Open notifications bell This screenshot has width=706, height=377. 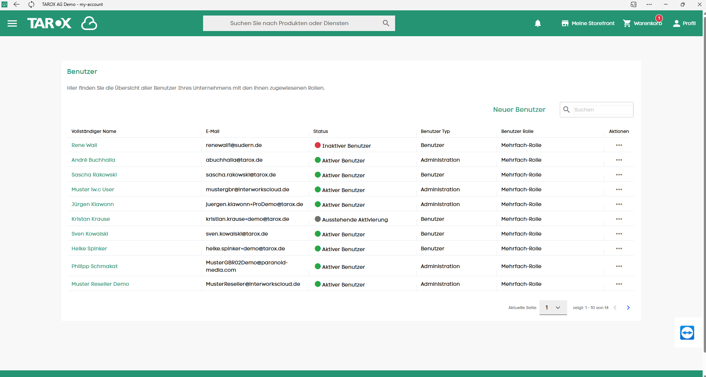click(538, 23)
